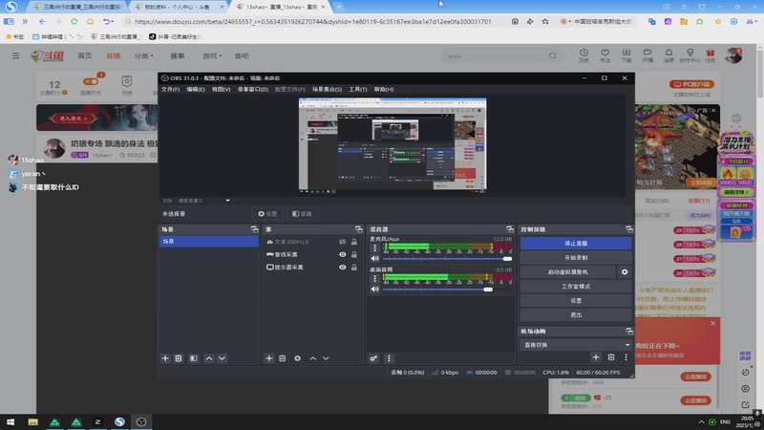764x430 pixels.
Task: Toggle lock on game capture source
Action: pyautogui.click(x=354, y=254)
